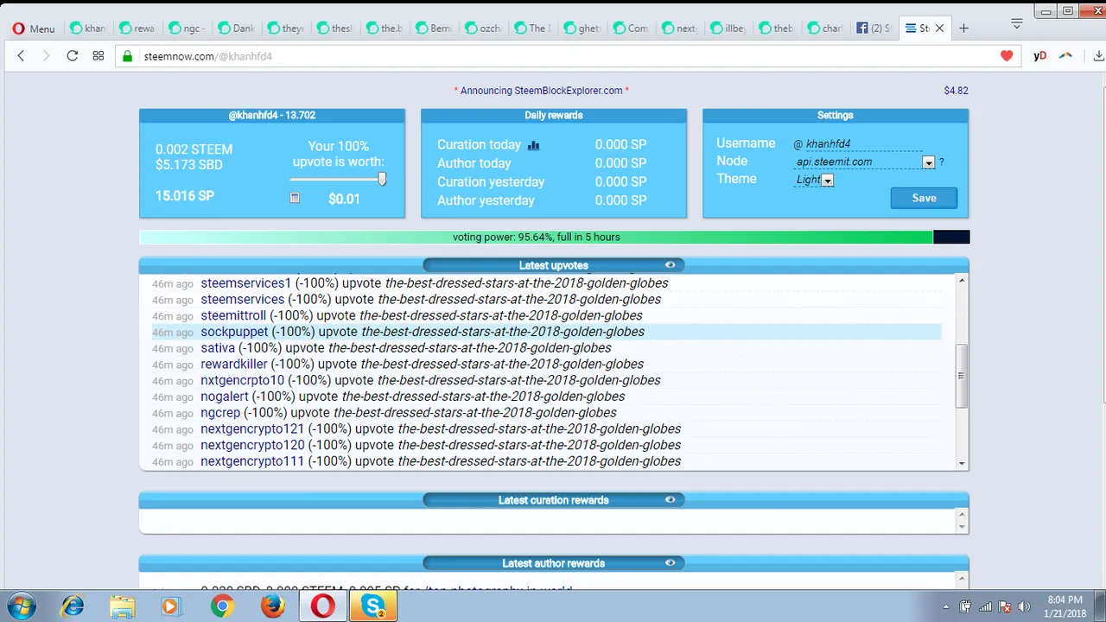Switch to the 'Bern' browser tab
Image resolution: width=1106 pixels, height=622 pixels.
click(x=434, y=29)
